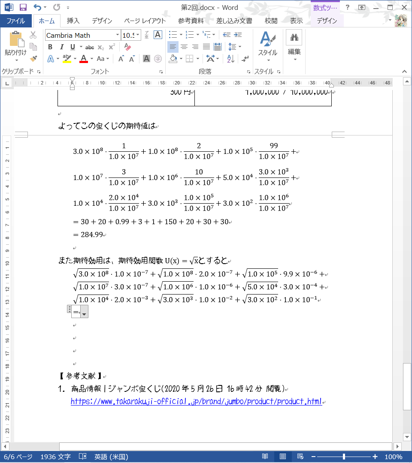Screen dimensions: 412x463
Task: Click the 貼り付け paste button
Action: (x=15, y=45)
